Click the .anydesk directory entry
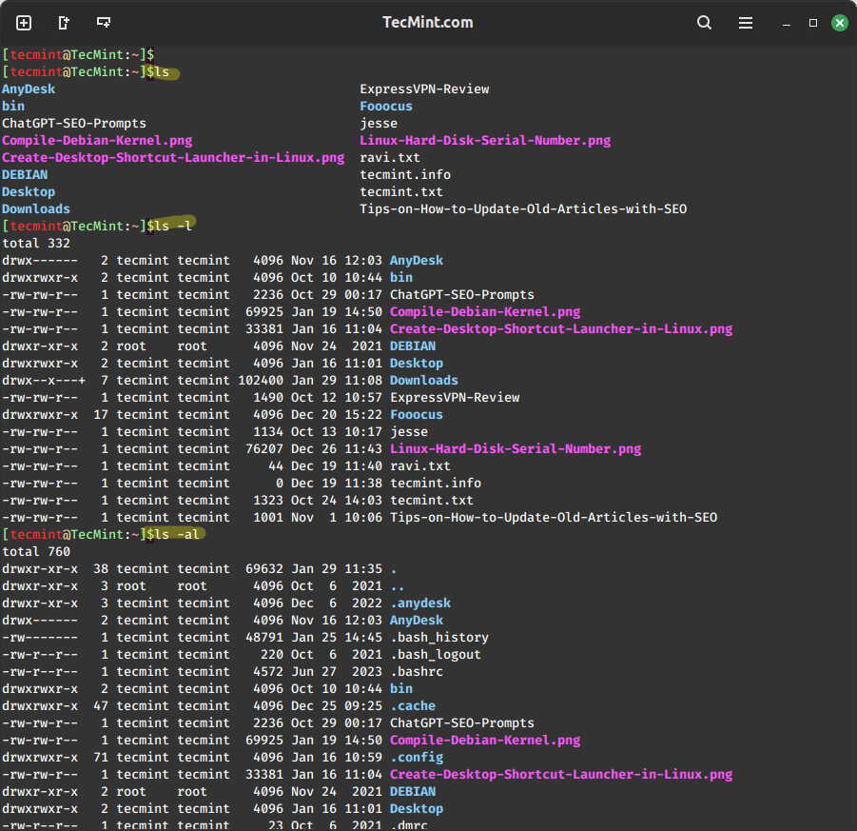The height and width of the screenshot is (831, 857). 419,603
